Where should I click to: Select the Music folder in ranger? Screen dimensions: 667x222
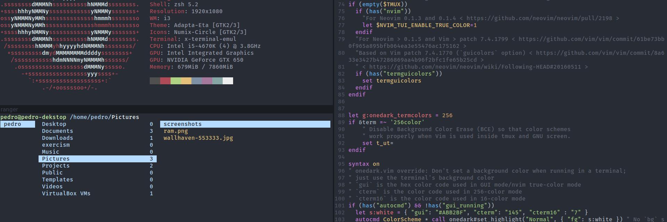pos(50,152)
